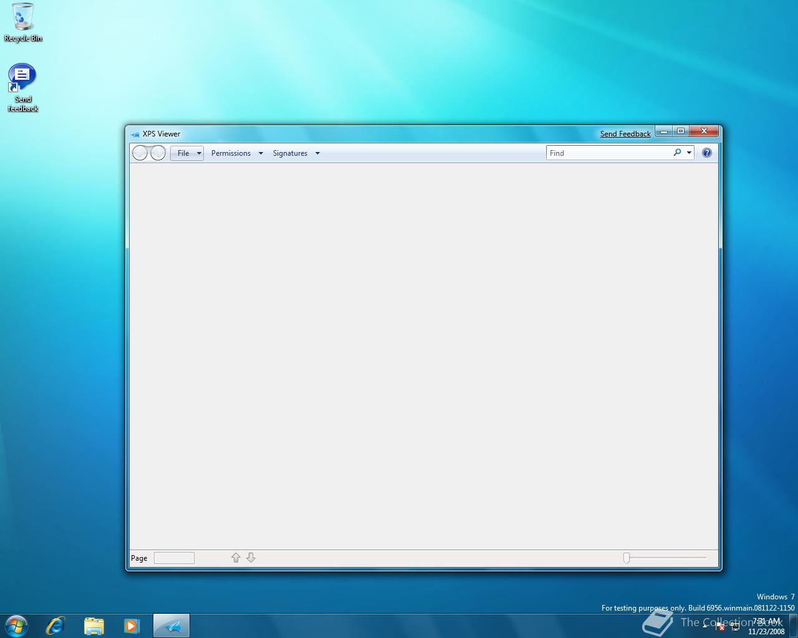Viewport: 798px width, 638px height.
Task: Click the zoom slider thumb
Action: click(627, 558)
